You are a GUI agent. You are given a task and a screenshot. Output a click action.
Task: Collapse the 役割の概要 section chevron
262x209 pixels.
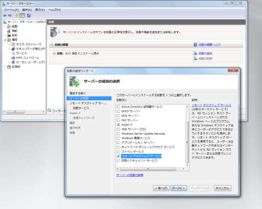click(x=52, y=45)
